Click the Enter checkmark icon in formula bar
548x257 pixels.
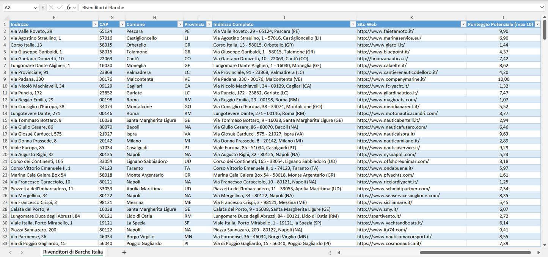(x=60, y=8)
